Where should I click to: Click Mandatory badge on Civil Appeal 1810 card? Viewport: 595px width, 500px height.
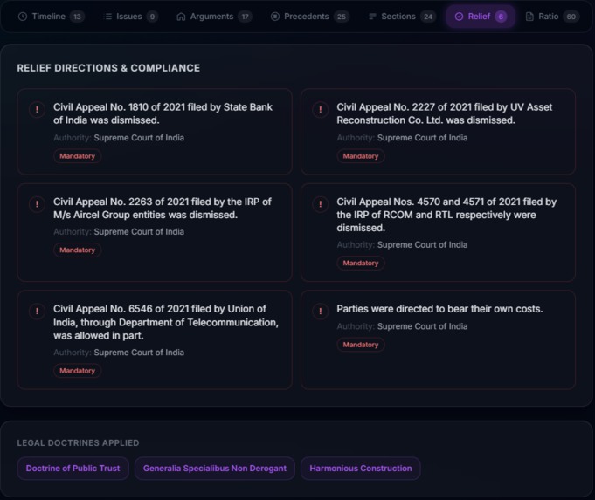click(x=77, y=156)
